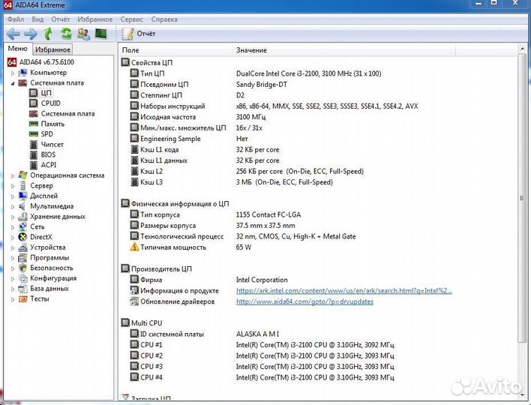Image resolution: width=531 pixels, height=405 pixels.
Task: Click the vertical scrollbar thumb in report pane
Action: (x=522, y=199)
